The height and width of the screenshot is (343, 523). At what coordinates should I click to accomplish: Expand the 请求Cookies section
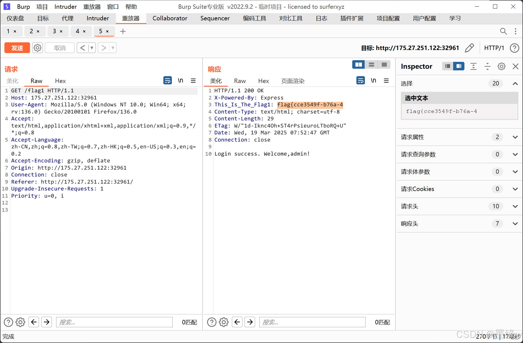[x=515, y=189]
